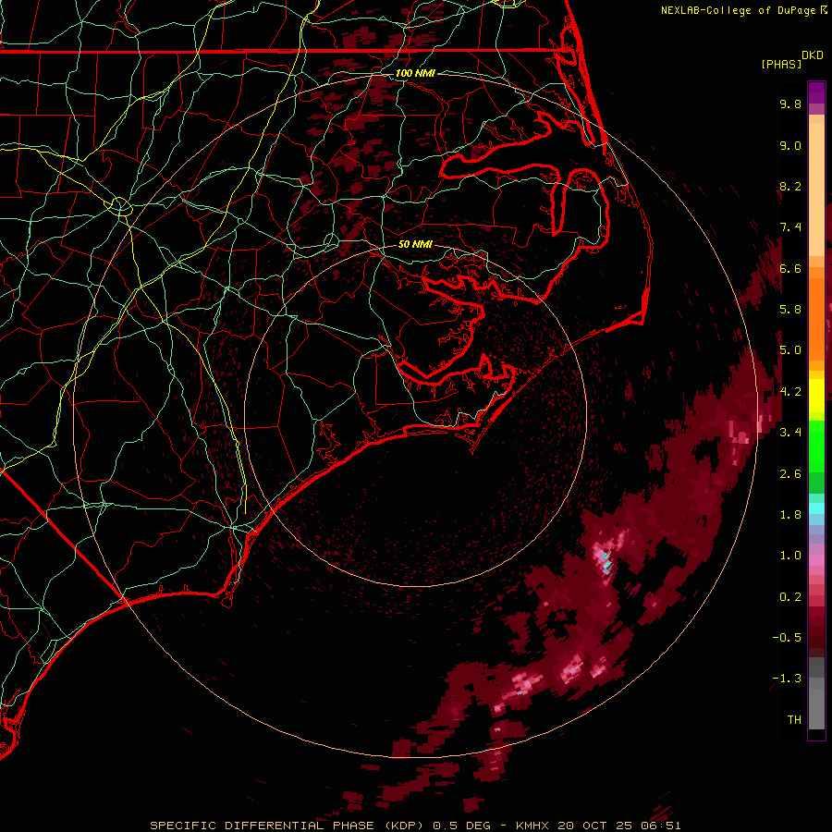Click the 0.2 legend value
Image resolution: width=832 pixels, height=832 pixels.
click(790, 597)
